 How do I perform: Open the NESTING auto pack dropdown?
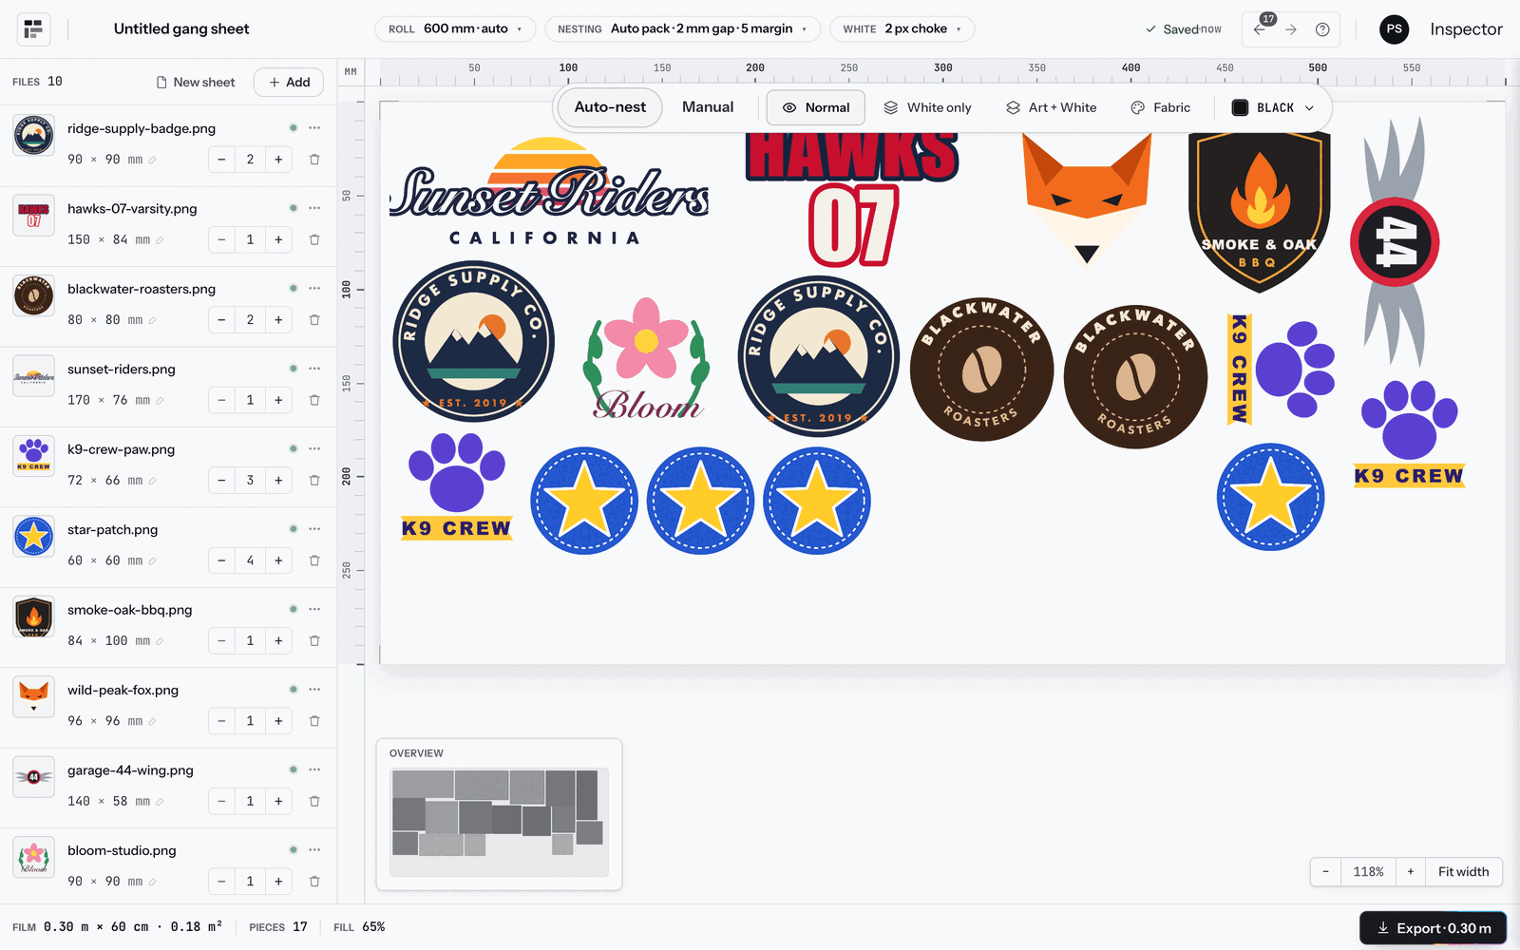682,28
